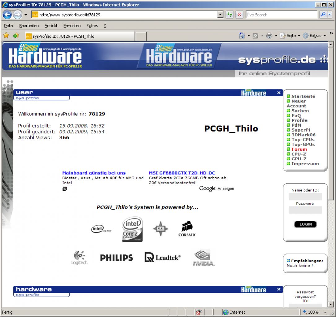Open the Profile sidebar link
Screen dimensions: 336x317
[x=299, y=120]
